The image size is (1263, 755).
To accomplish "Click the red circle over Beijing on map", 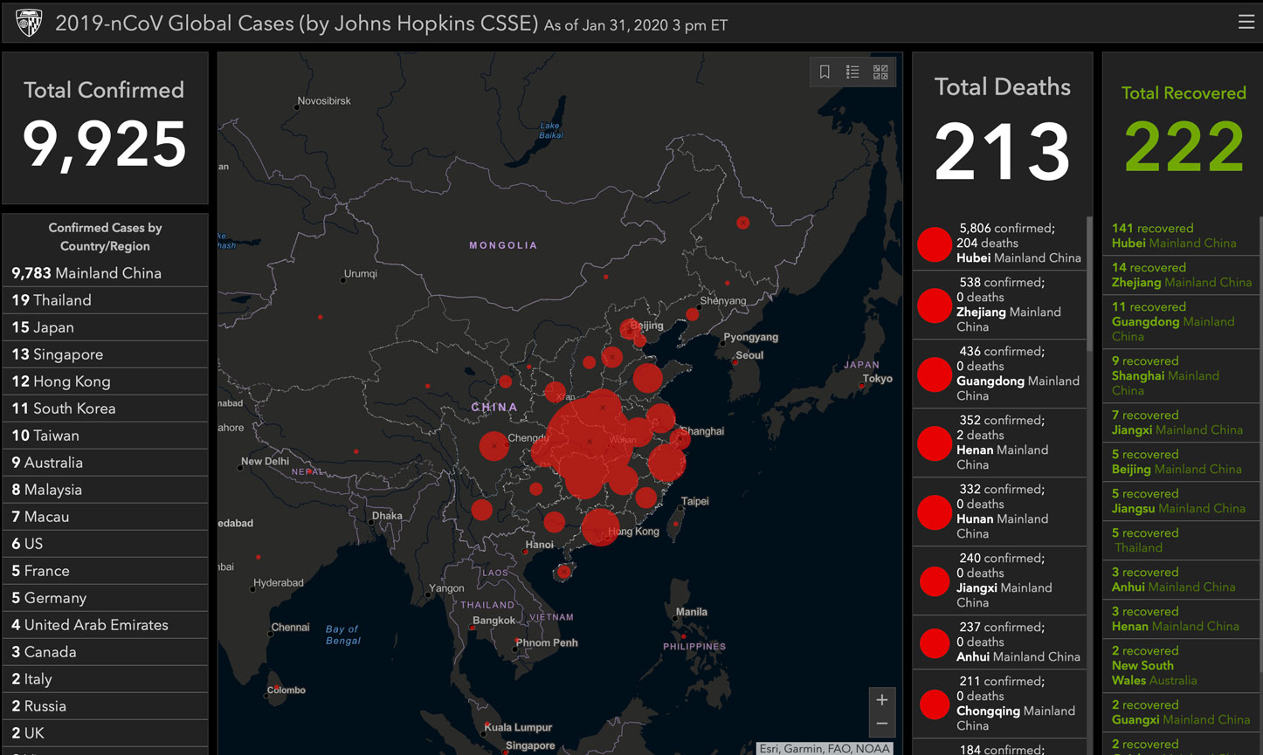I will click(631, 330).
